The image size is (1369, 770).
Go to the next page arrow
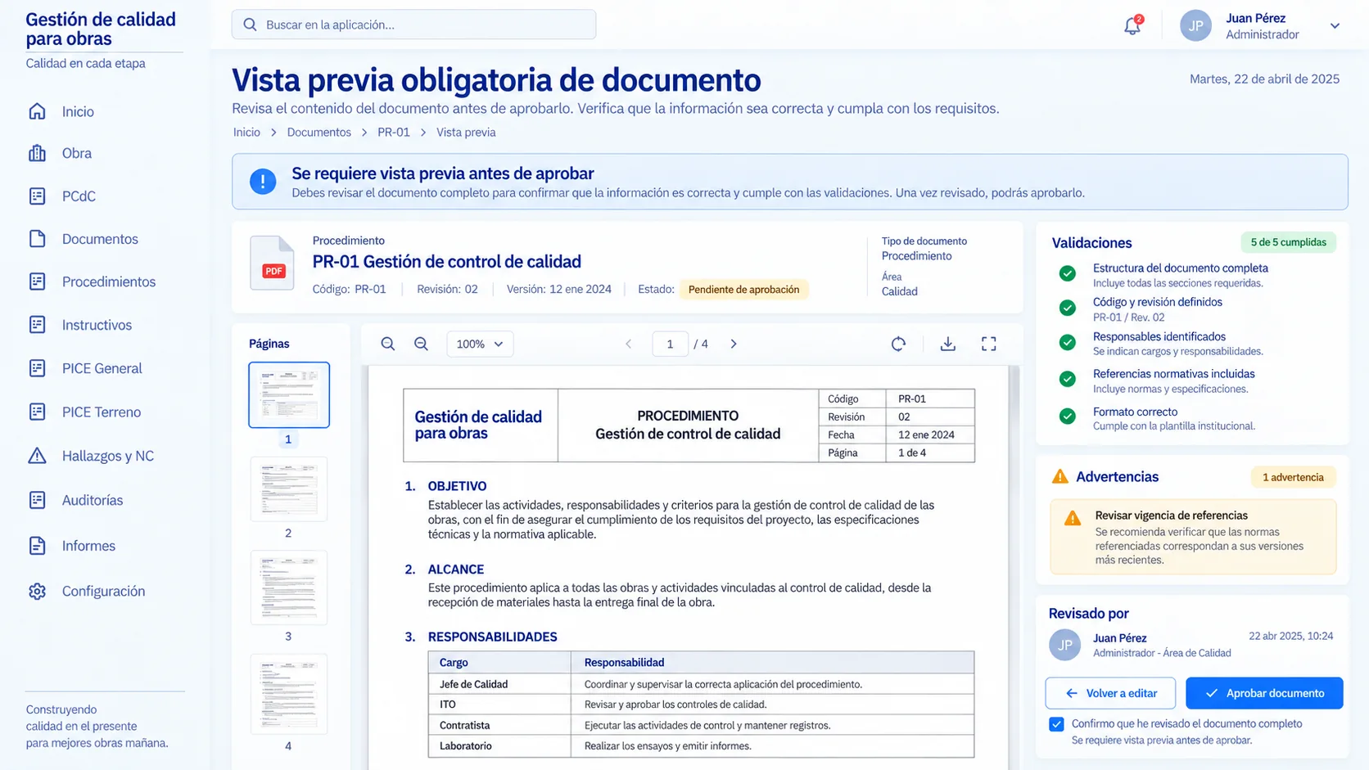coord(734,344)
